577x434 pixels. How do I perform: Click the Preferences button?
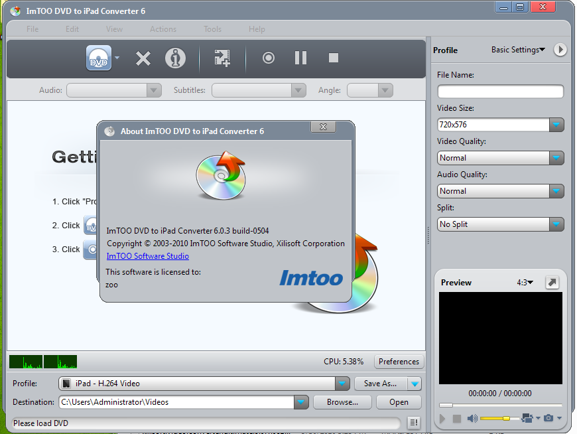click(x=399, y=362)
